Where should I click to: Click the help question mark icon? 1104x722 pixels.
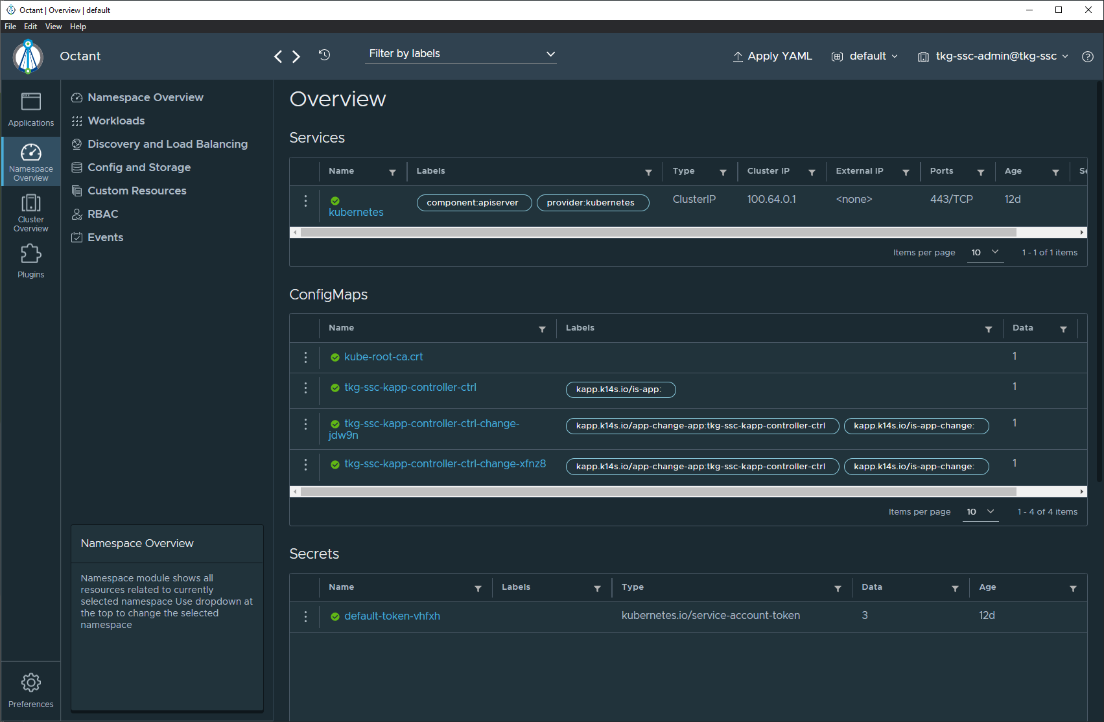coord(1088,56)
